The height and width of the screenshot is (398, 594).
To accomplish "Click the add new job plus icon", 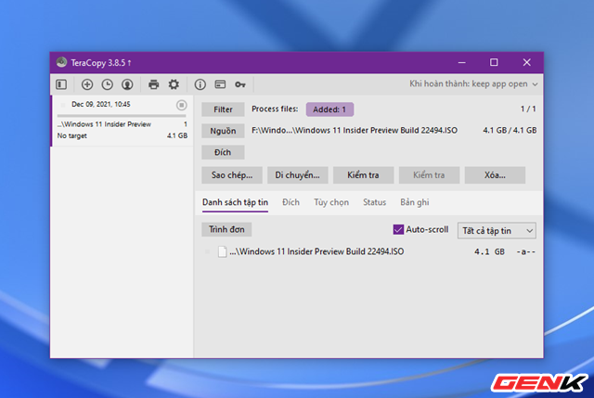I will click(x=87, y=84).
